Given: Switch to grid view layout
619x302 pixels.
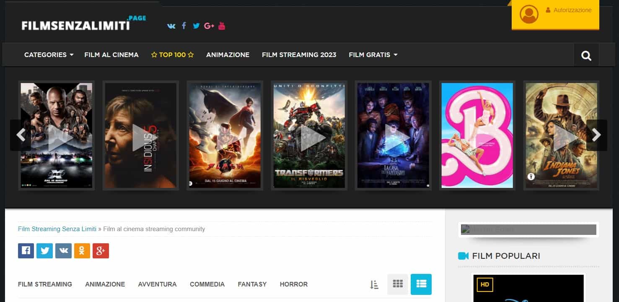Looking at the screenshot, I should [x=398, y=284].
